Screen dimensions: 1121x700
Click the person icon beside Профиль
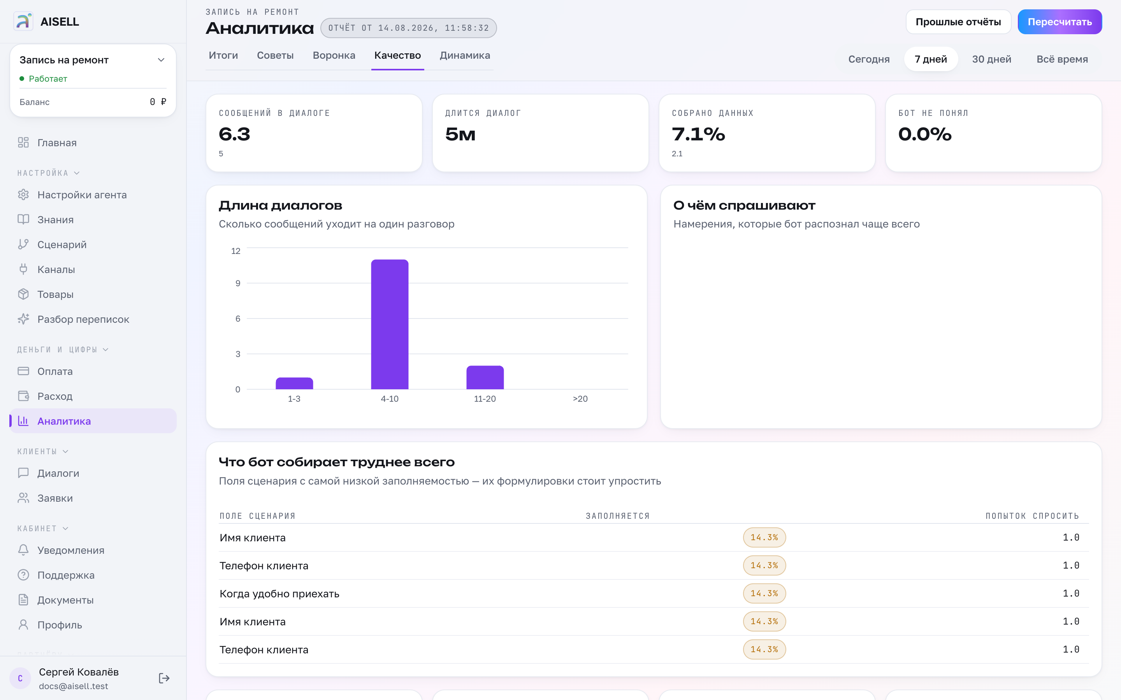click(23, 625)
